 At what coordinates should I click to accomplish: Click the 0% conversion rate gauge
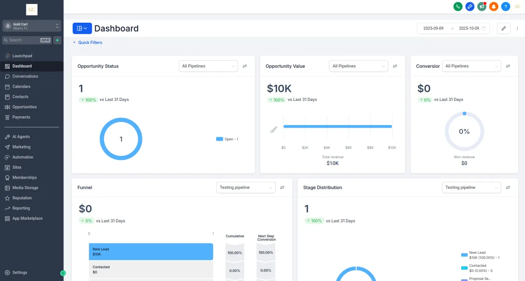pos(464,132)
